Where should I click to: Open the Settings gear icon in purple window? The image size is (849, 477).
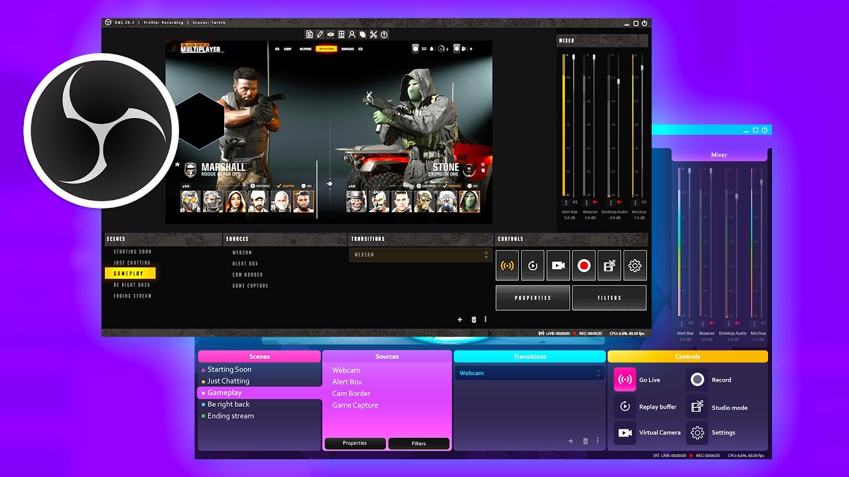697,433
